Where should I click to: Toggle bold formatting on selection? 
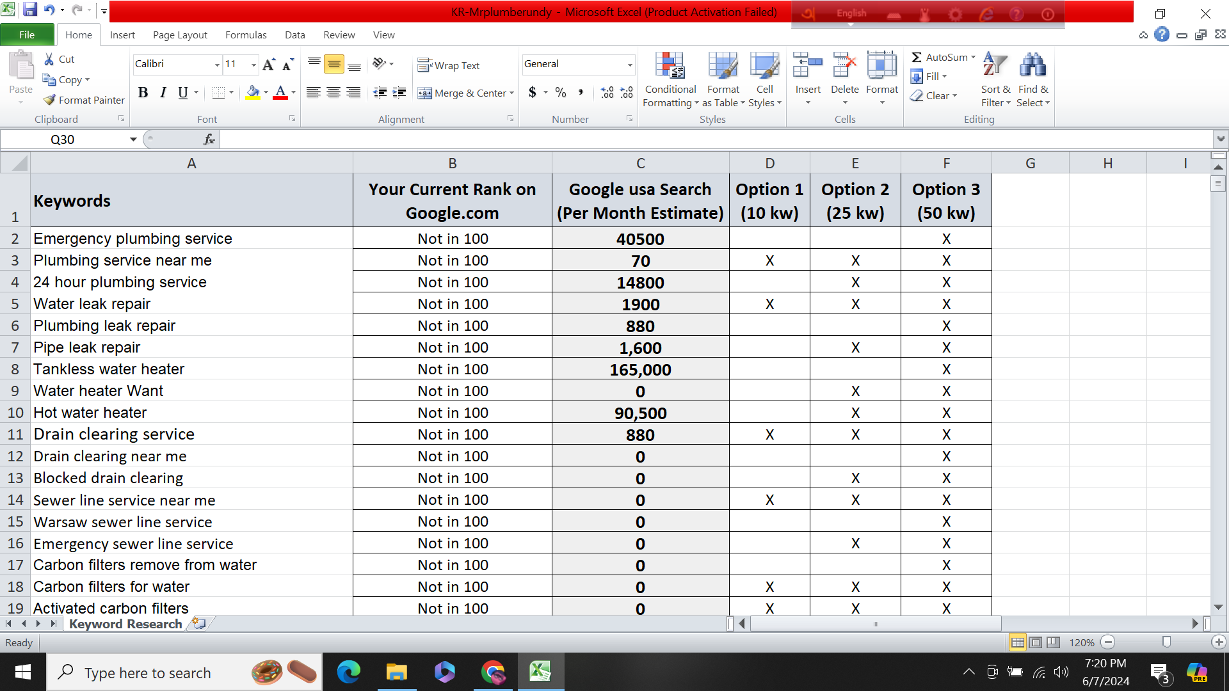click(143, 93)
